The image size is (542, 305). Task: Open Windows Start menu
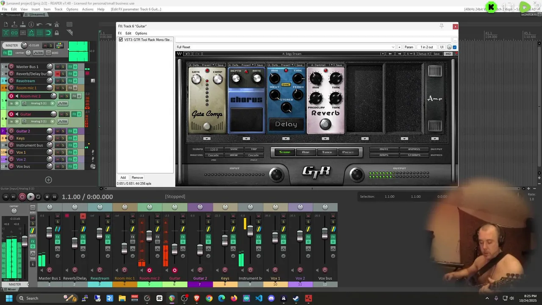click(x=9, y=298)
